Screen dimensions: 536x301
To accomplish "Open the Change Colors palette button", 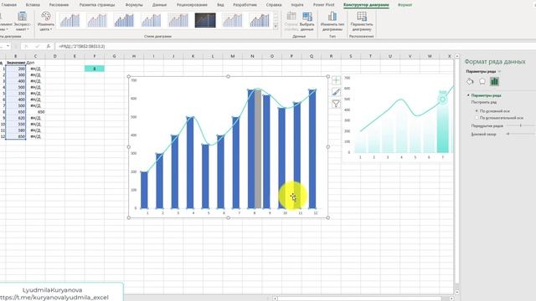I will [45, 21].
